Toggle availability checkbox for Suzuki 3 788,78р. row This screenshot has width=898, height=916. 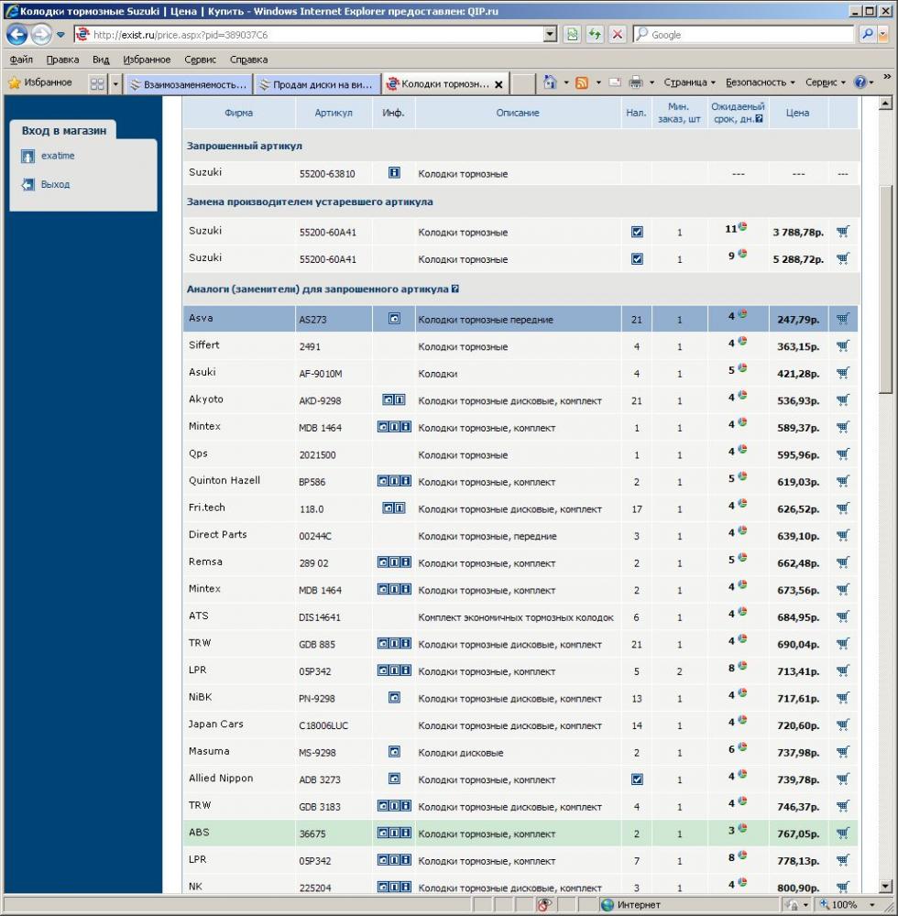point(637,232)
